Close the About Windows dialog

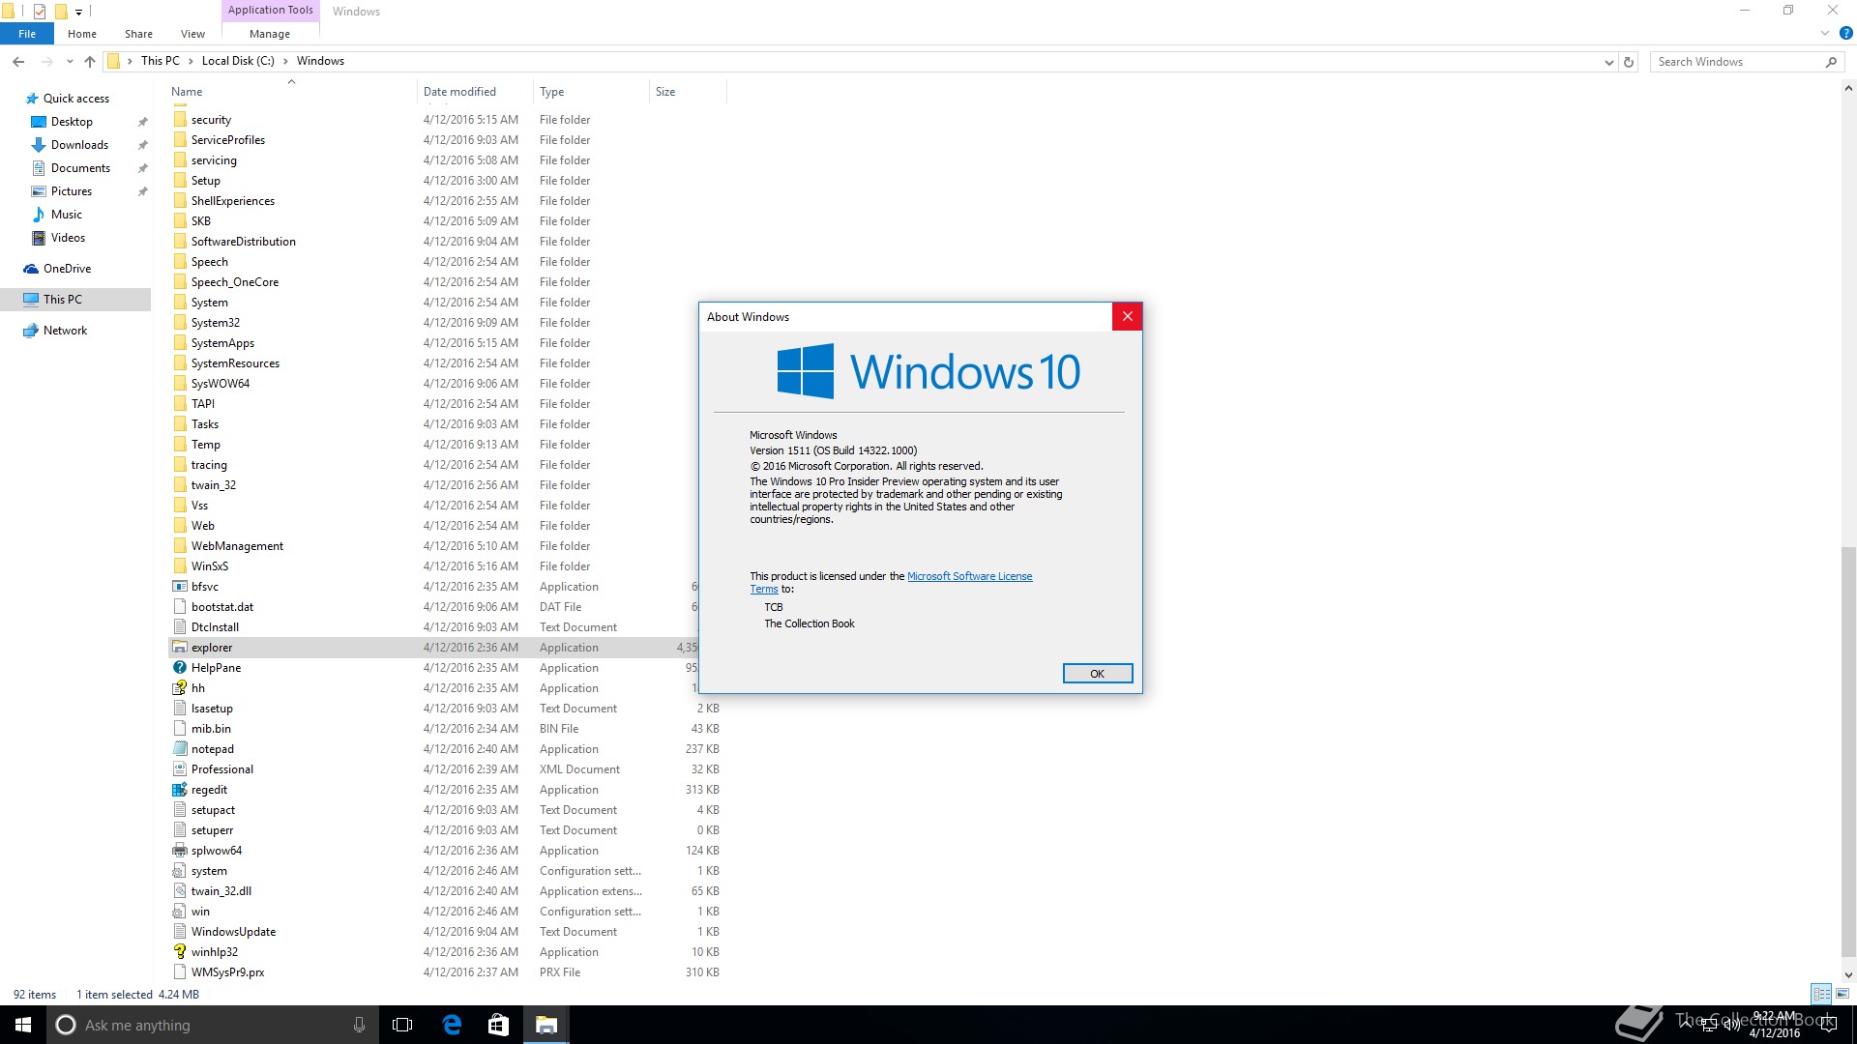[x=1127, y=316]
